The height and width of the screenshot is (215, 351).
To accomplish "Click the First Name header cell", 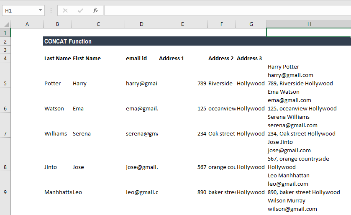I will 98,59.
